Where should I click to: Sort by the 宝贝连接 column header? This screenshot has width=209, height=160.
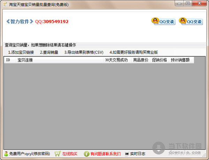tap(60, 60)
